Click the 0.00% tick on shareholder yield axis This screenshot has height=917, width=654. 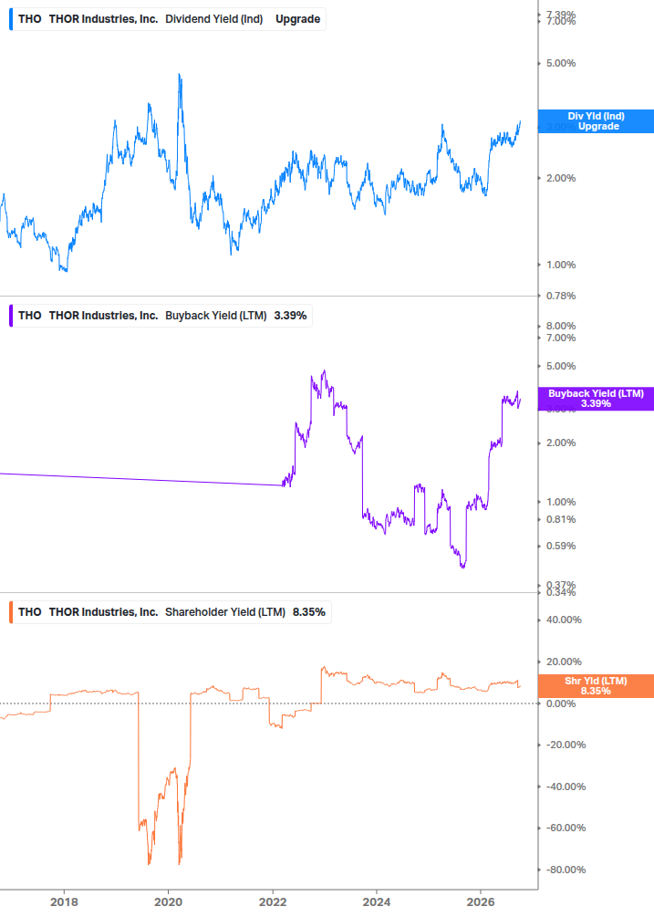(561, 703)
